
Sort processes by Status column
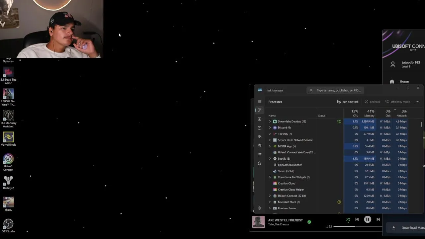330,113
